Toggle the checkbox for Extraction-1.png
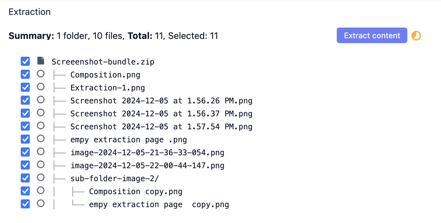Viewport: 441px width, 223px height. pos(25,87)
